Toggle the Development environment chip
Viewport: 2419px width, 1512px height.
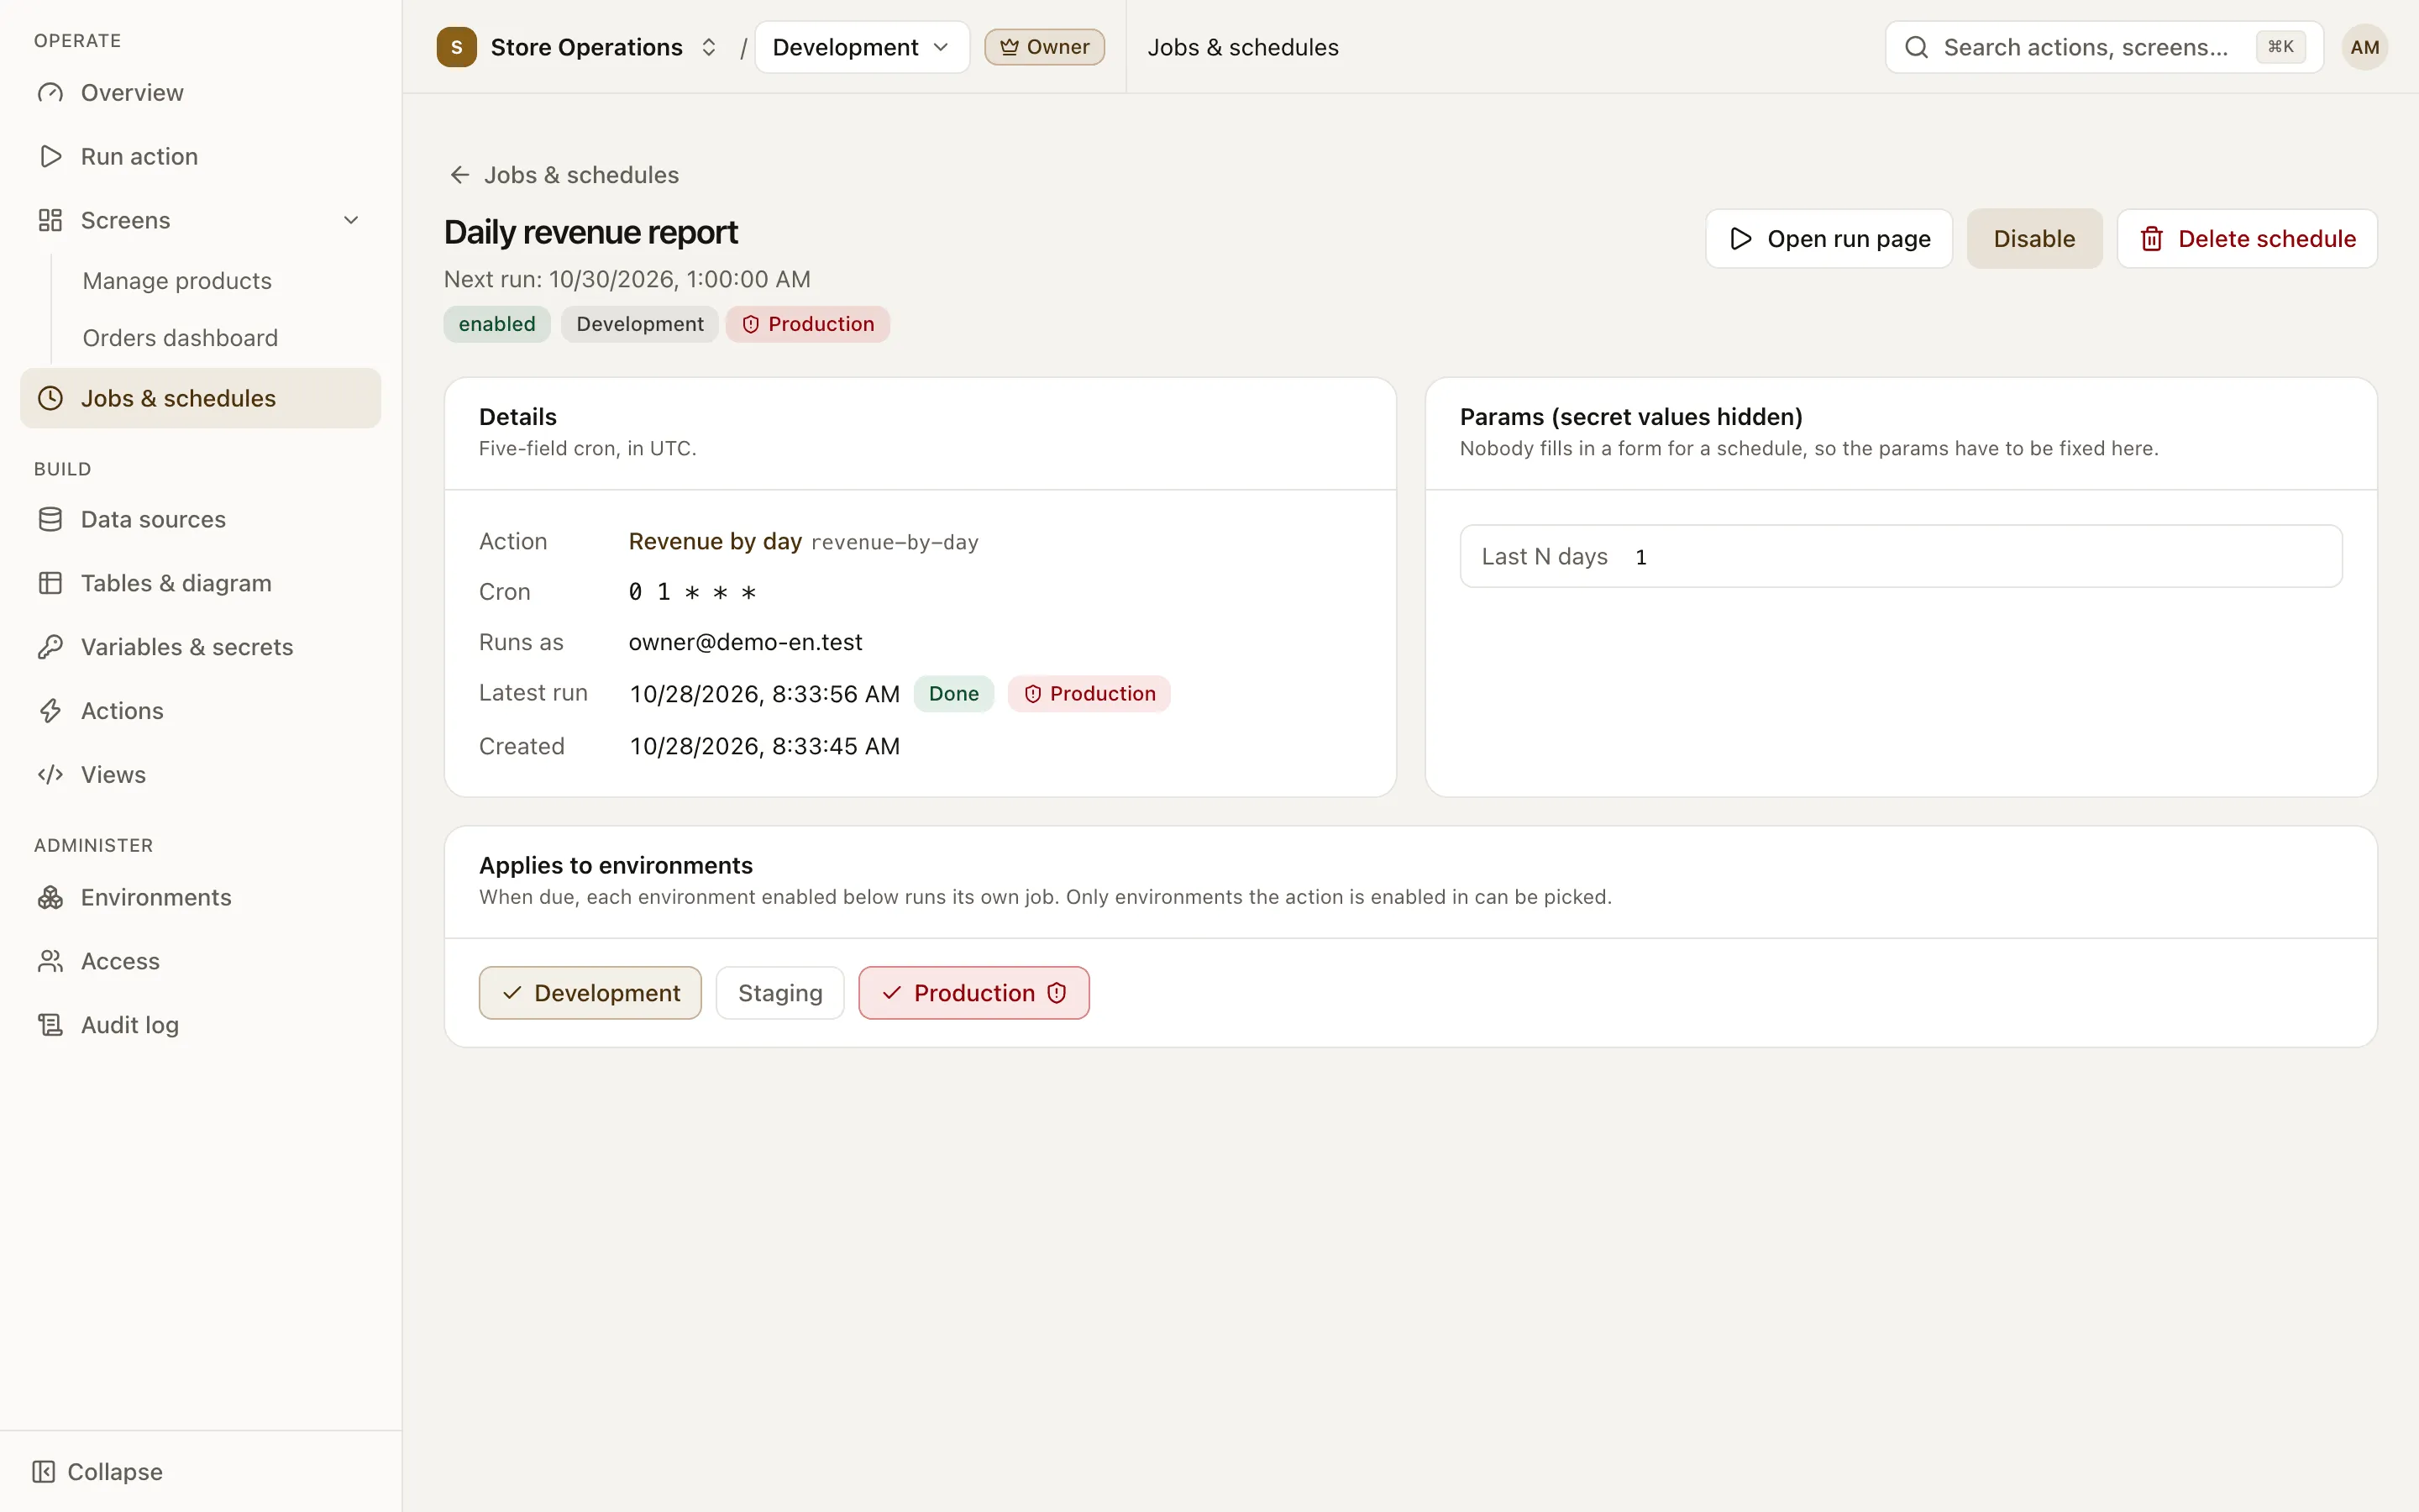[x=590, y=993]
